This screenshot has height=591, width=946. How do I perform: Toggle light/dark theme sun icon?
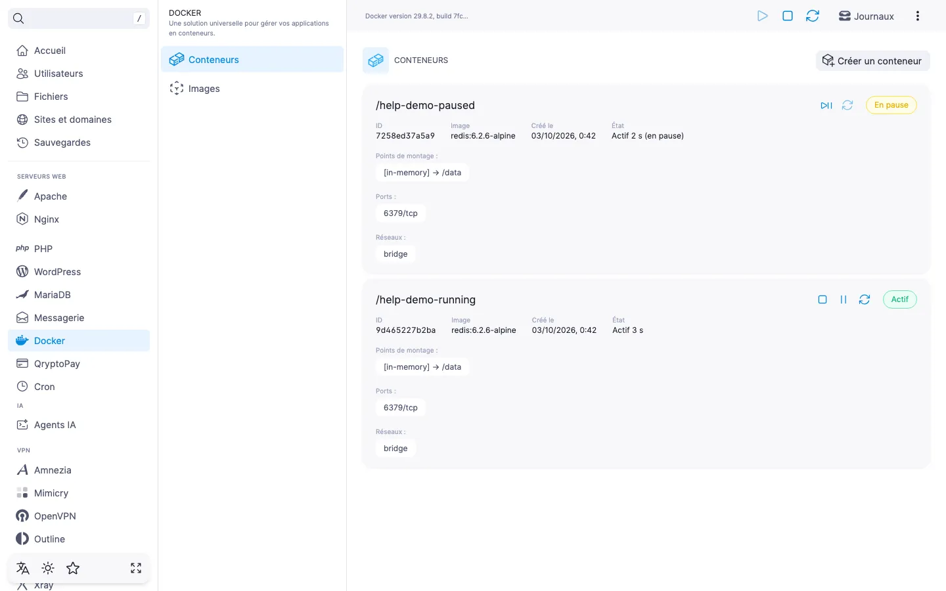point(48,568)
